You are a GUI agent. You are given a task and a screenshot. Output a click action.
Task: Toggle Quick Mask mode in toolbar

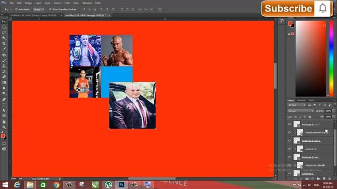pyautogui.click(x=4, y=143)
